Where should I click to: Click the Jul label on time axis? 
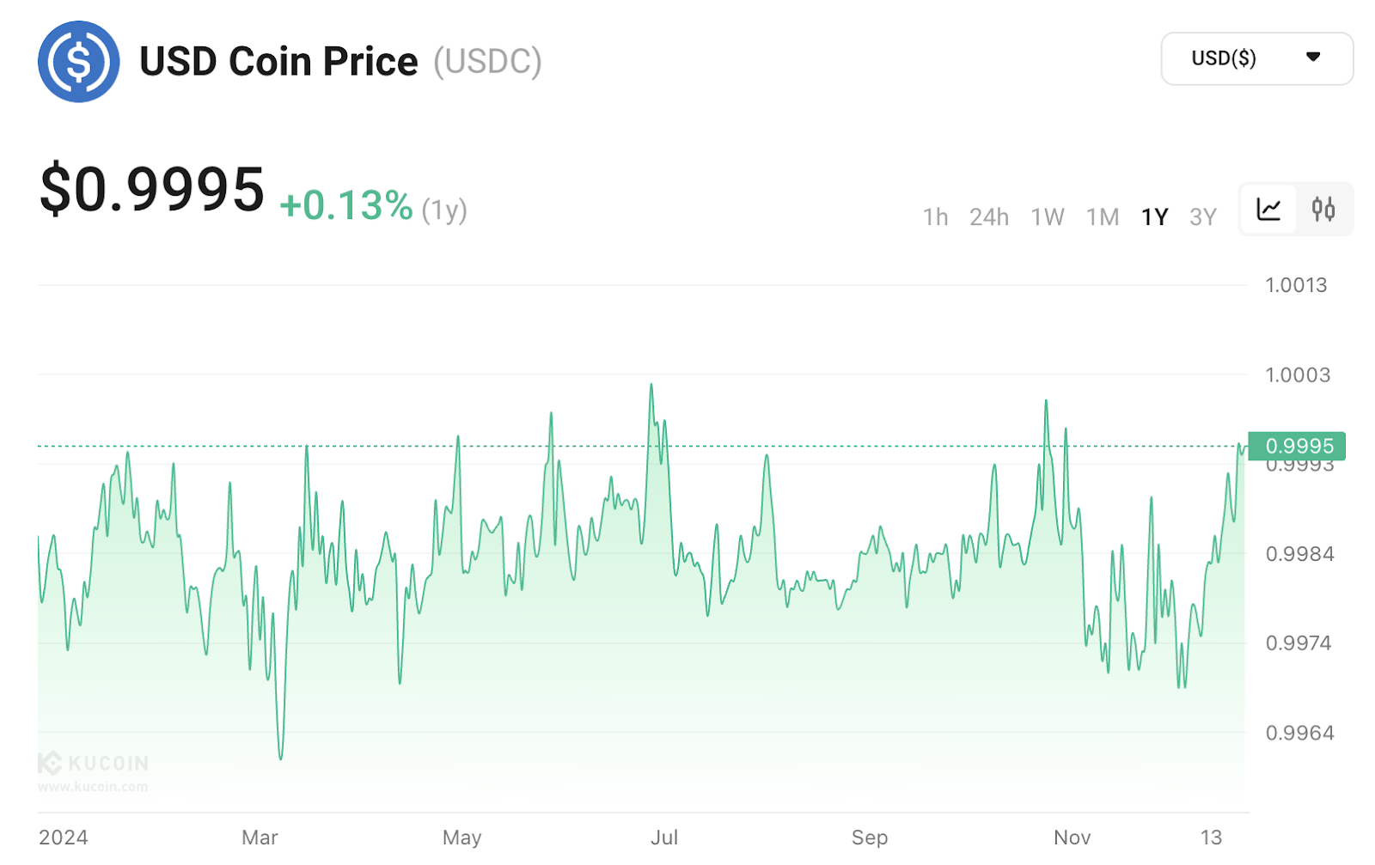(664, 838)
